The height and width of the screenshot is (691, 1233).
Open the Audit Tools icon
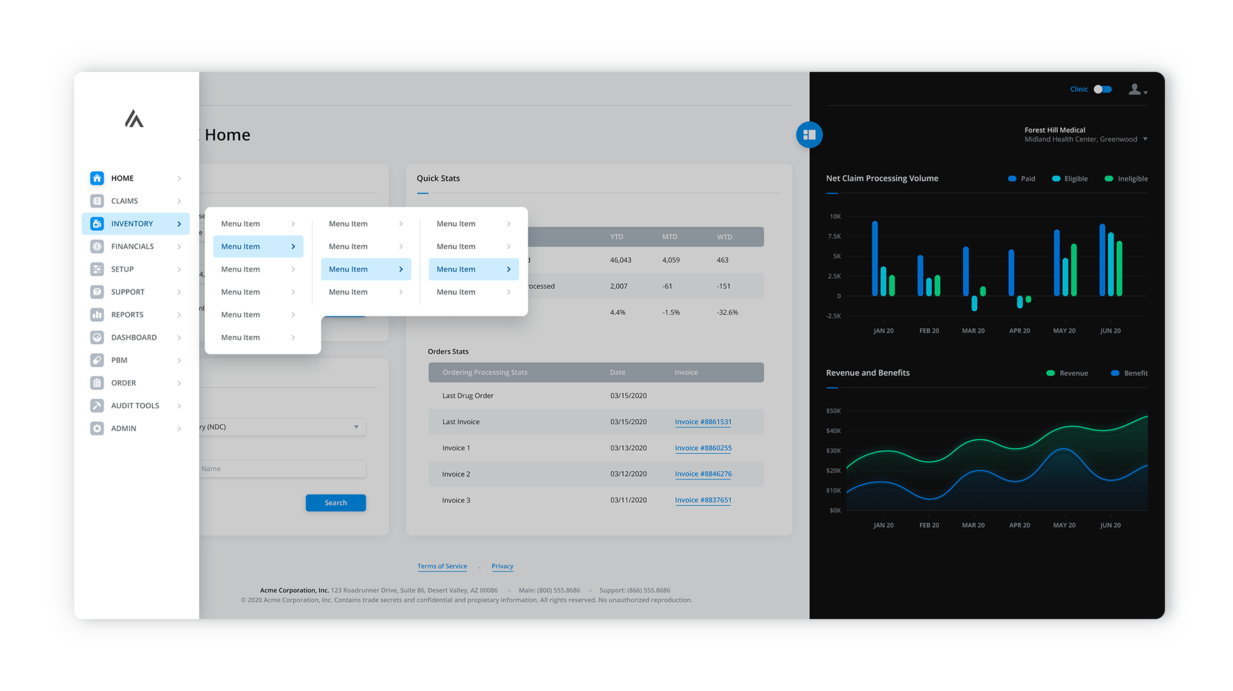point(97,405)
